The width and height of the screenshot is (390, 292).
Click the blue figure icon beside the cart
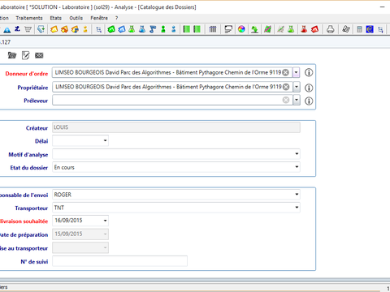point(17,29)
